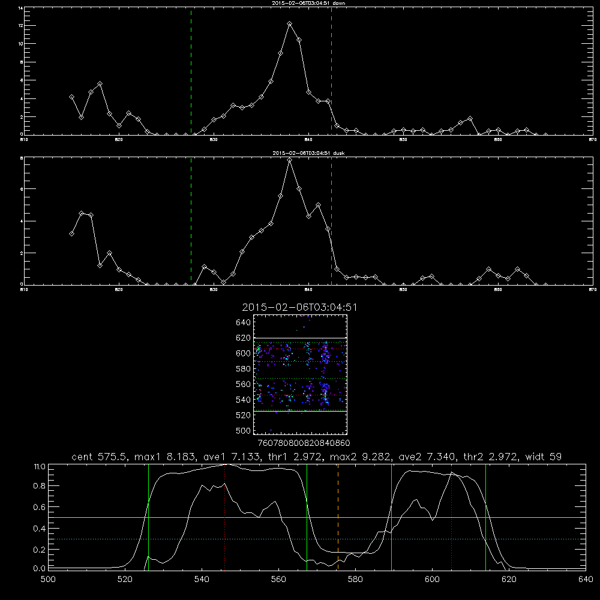The width and height of the screenshot is (600, 600).
Task: Click left green dashed marker in dawn plot
Action: pyautogui.click(x=191, y=71)
